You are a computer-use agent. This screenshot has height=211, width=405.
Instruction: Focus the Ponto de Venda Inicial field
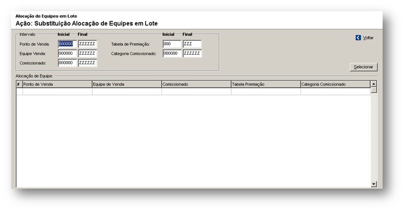tap(67, 44)
